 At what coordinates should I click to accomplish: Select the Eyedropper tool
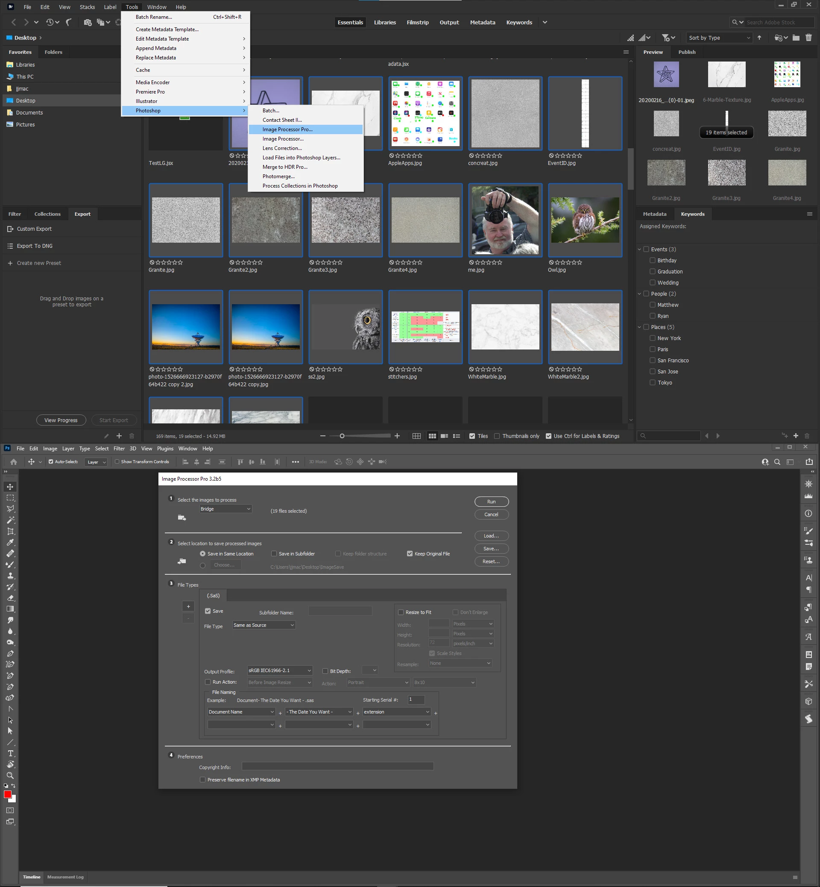[x=10, y=542]
